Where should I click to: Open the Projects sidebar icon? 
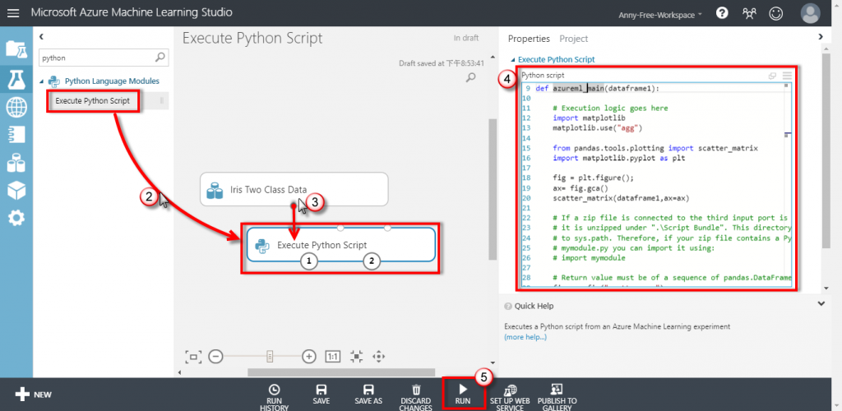(16, 48)
